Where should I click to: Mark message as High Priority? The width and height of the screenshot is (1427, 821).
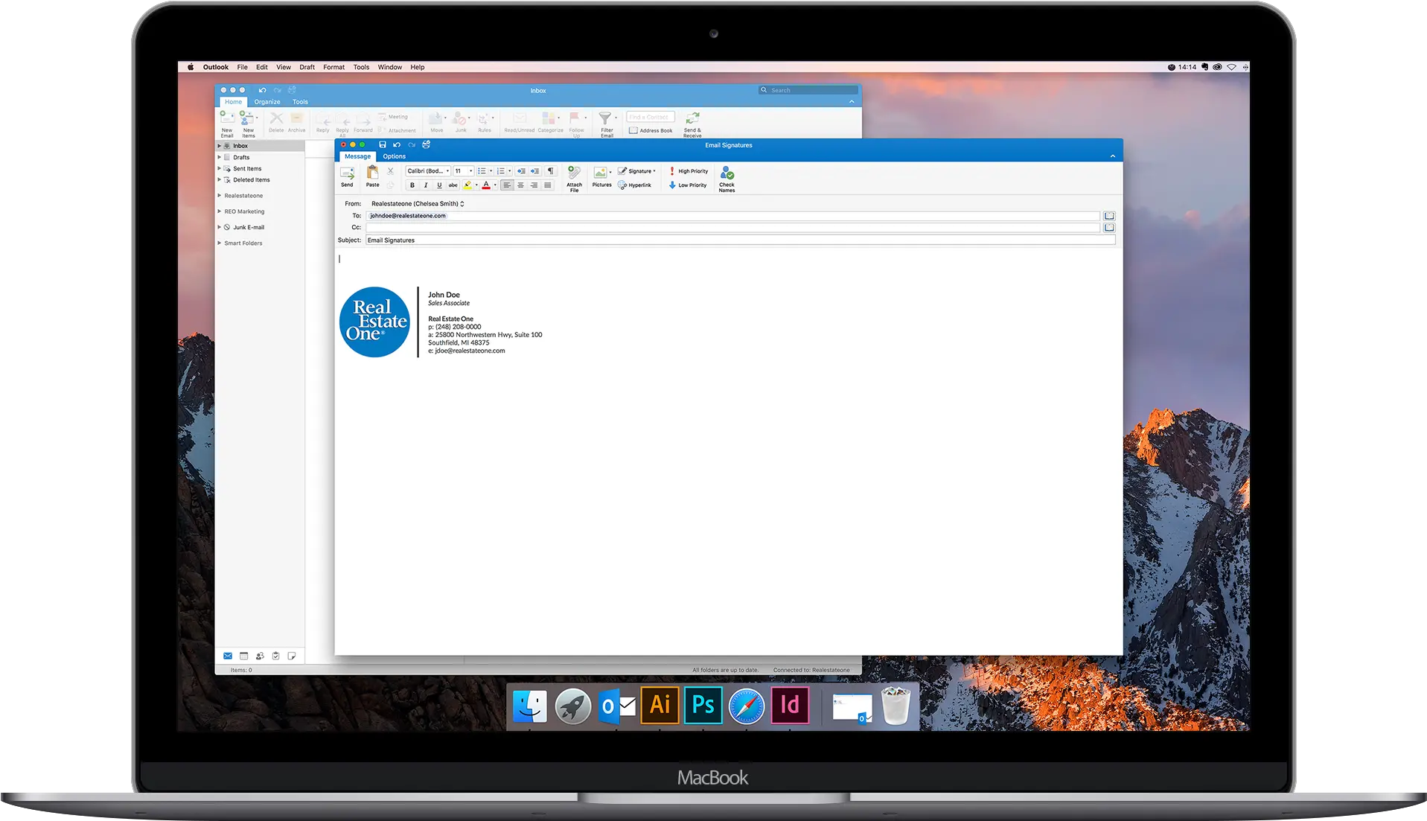[688, 171]
